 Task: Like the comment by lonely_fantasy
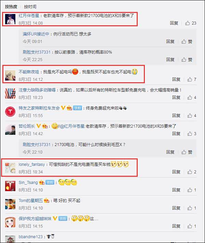[x=192, y=172]
